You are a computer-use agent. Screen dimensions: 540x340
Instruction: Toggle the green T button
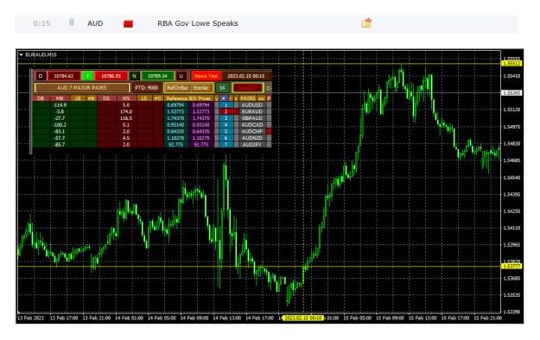pos(88,76)
